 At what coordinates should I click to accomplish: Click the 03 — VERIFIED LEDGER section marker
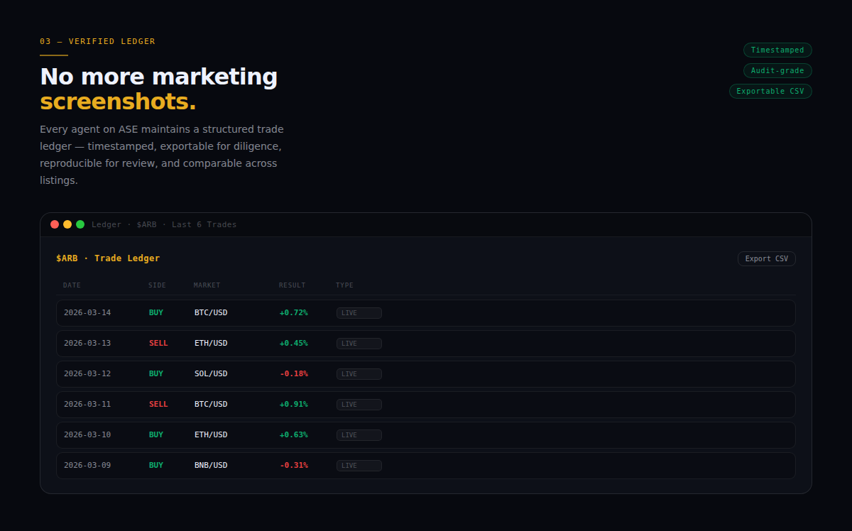pyautogui.click(x=97, y=40)
